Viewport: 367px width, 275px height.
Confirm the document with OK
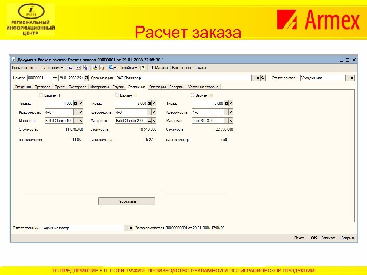pos(314,238)
